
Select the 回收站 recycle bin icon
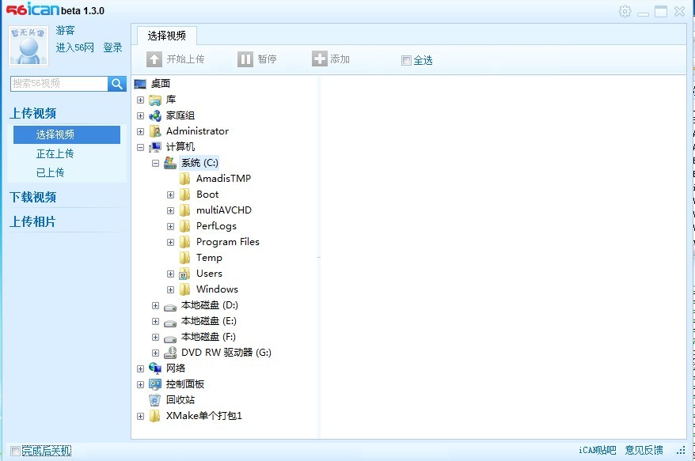(155, 400)
